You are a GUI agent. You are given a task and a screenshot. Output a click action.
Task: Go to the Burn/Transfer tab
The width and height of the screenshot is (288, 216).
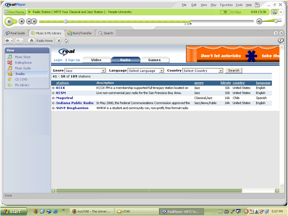[x=80, y=33]
